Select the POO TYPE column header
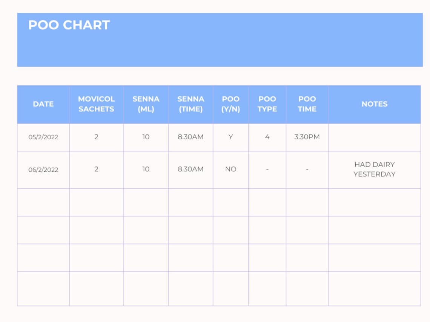The image size is (430, 322). 267,104
